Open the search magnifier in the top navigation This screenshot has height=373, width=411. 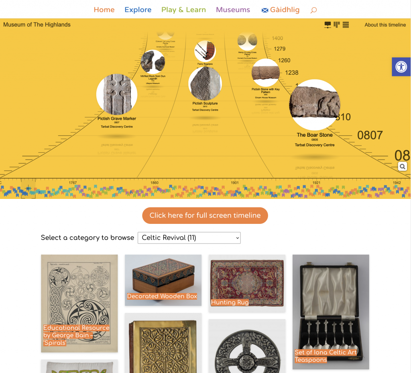click(x=313, y=10)
